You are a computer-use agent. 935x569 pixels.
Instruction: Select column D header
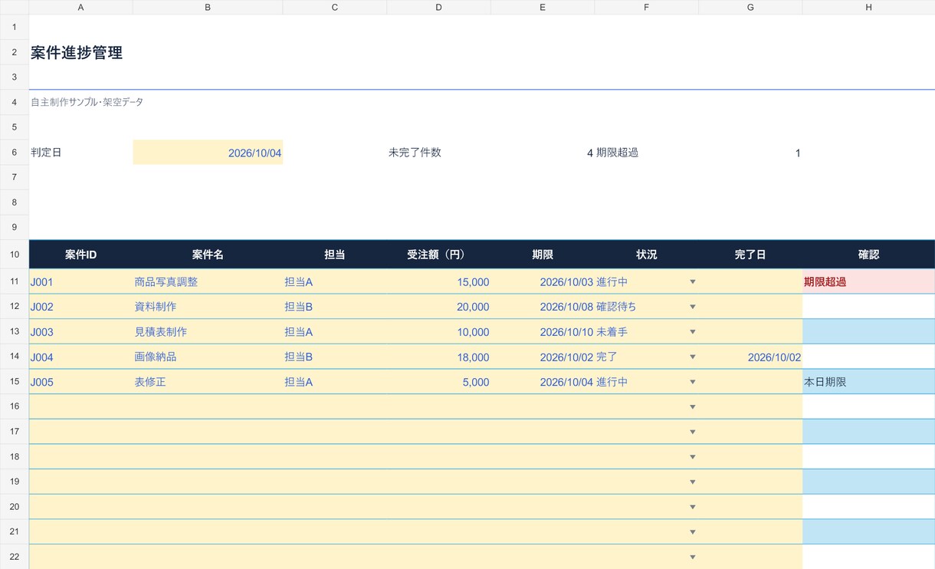click(438, 7)
